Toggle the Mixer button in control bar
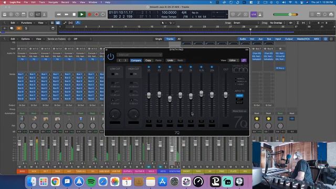This screenshot has width=336, height=189. (38, 15)
